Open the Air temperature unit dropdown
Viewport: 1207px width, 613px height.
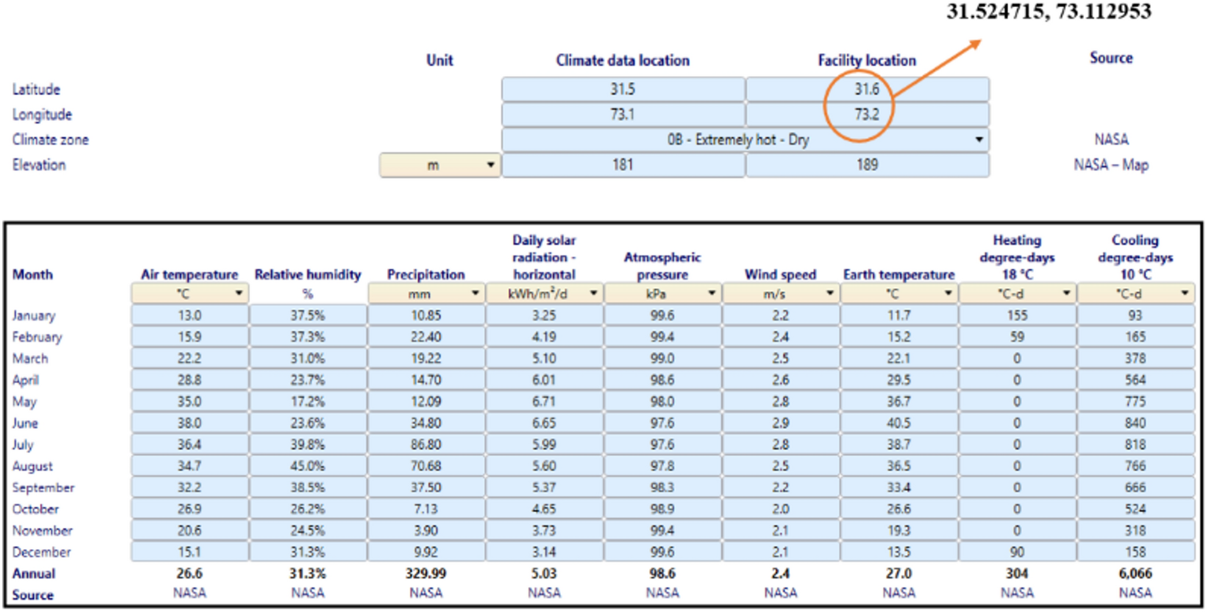[189, 294]
